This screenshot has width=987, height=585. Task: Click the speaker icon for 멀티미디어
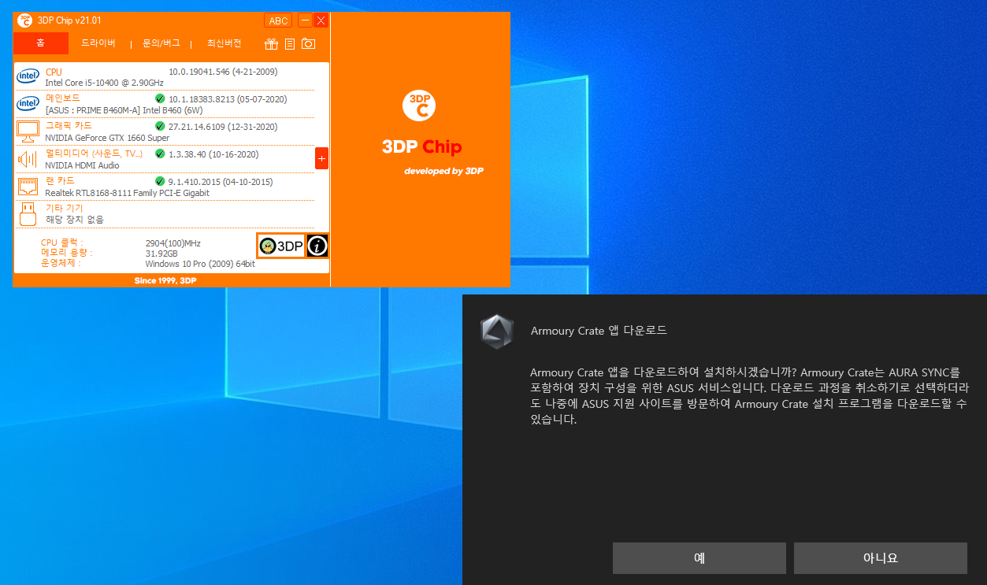[x=28, y=159]
